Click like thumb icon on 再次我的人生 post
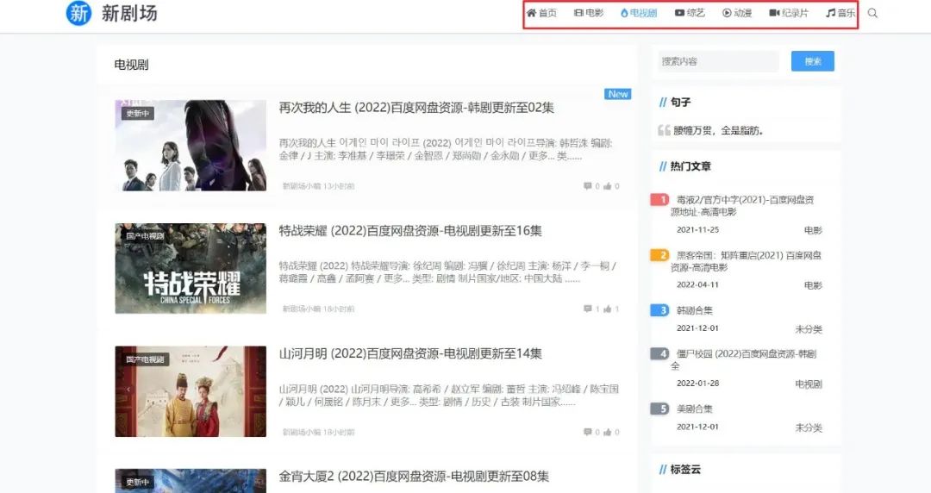 click(608, 186)
